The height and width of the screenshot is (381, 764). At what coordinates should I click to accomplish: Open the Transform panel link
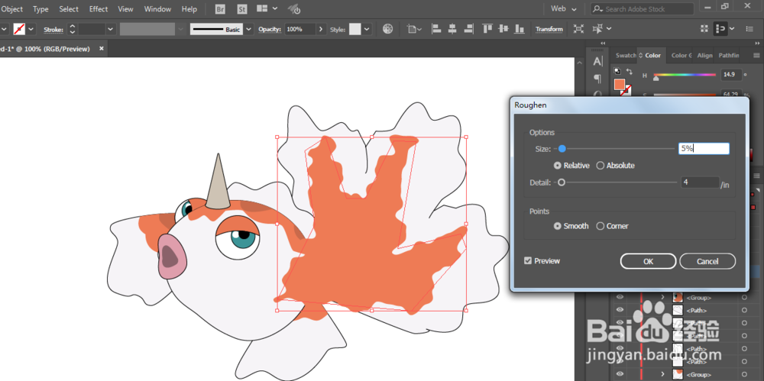(549, 29)
